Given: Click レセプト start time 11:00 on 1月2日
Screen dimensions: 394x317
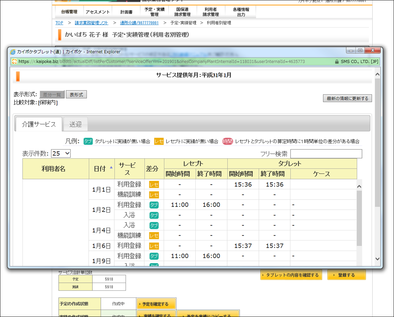Looking at the screenshot, I should [180, 205].
